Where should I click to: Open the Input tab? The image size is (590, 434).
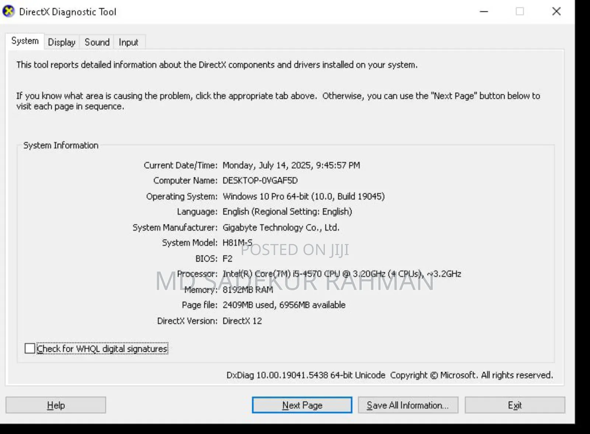[128, 42]
